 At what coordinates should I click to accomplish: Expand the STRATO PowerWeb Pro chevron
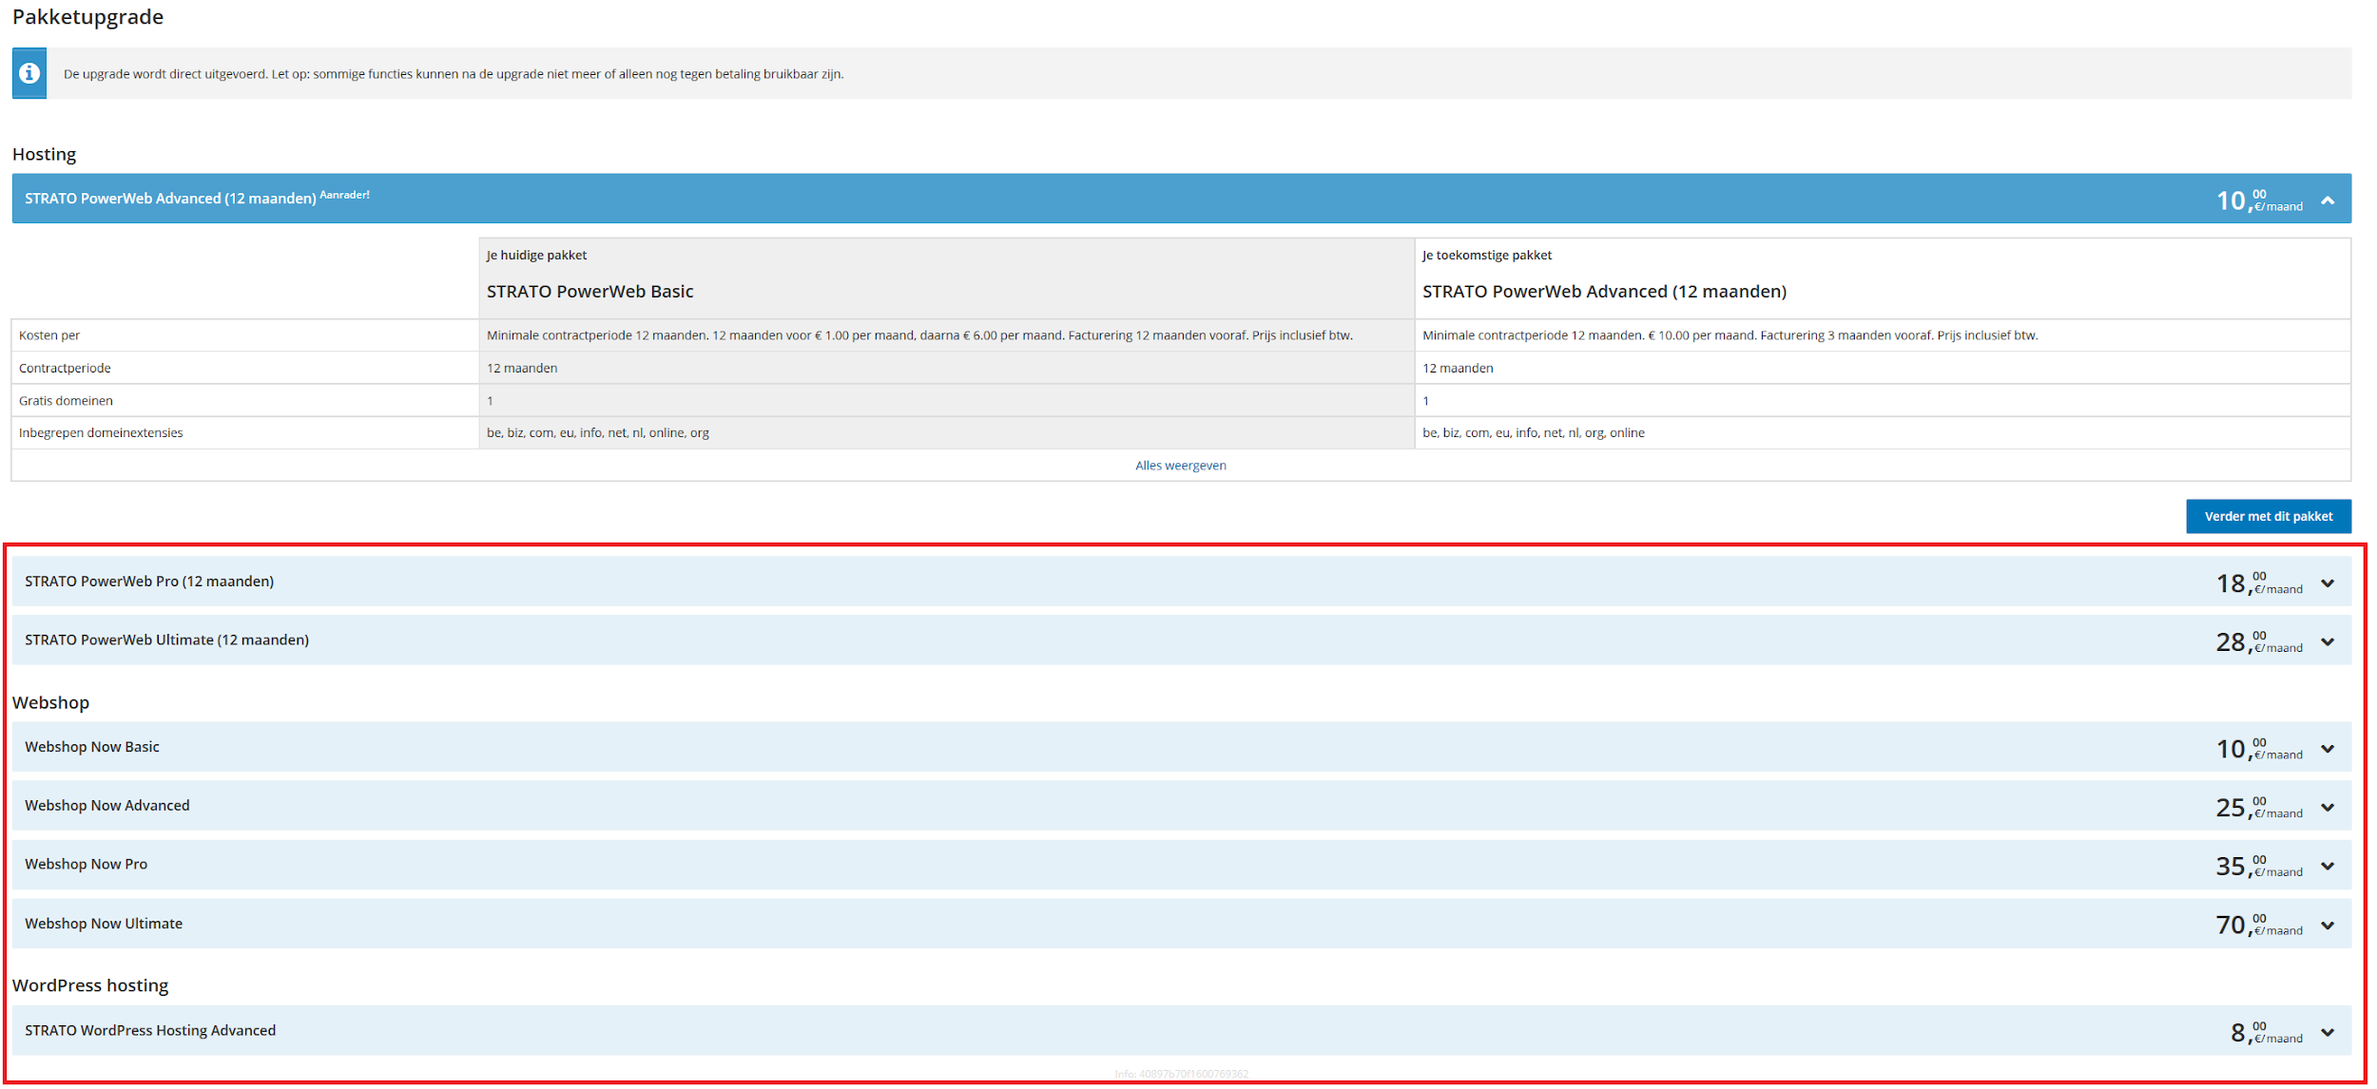click(x=2328, y=583)
